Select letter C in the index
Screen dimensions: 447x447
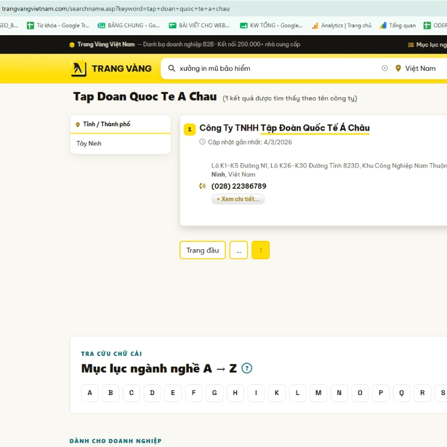131,393
